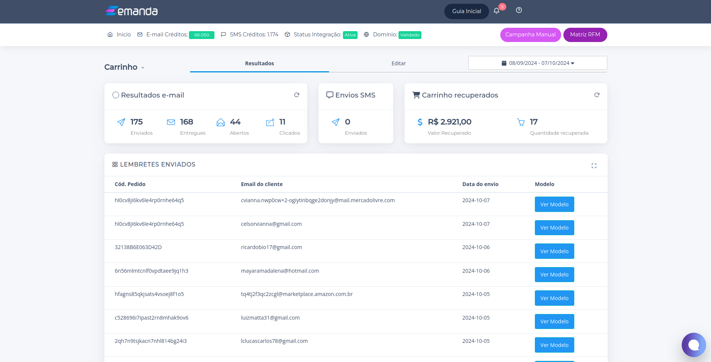
Task: Open the Matriz RFM
Action: pos(585,35)
